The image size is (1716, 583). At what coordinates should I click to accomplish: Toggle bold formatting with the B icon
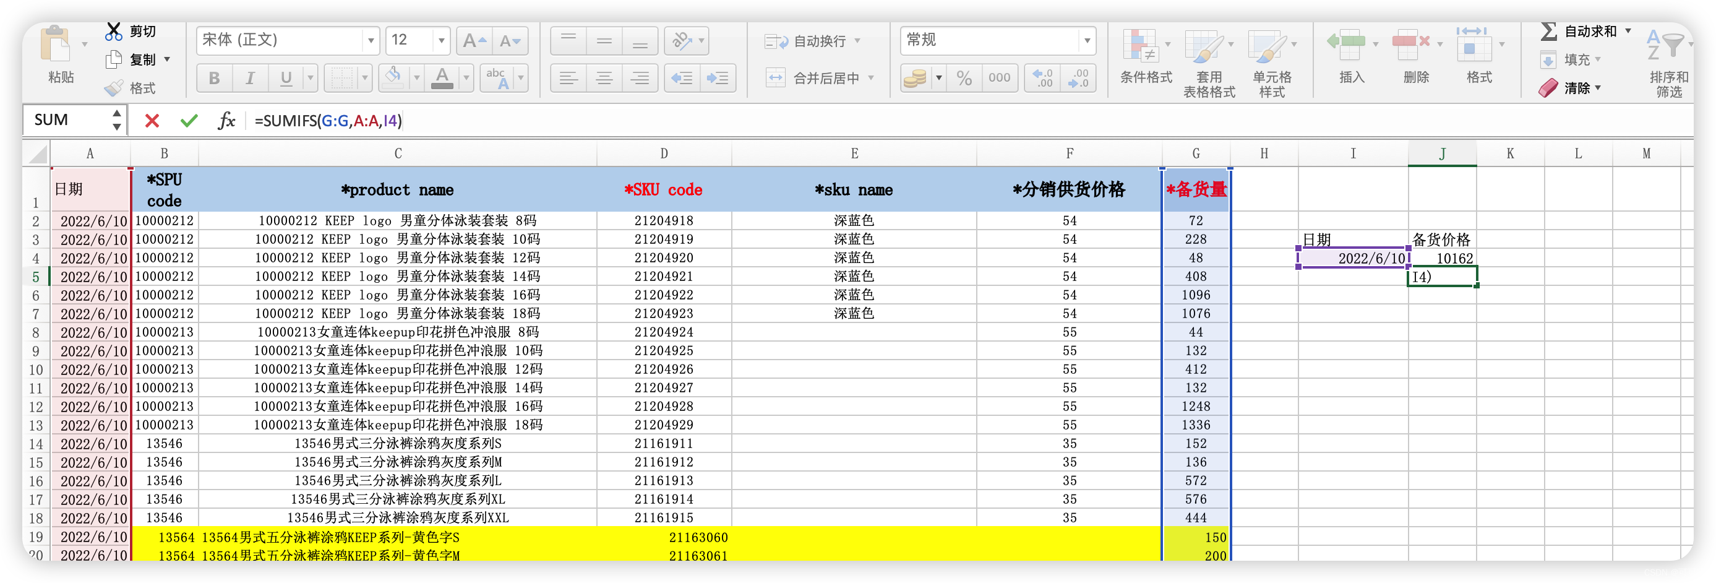pyautogui.click(x=214, y=77)
